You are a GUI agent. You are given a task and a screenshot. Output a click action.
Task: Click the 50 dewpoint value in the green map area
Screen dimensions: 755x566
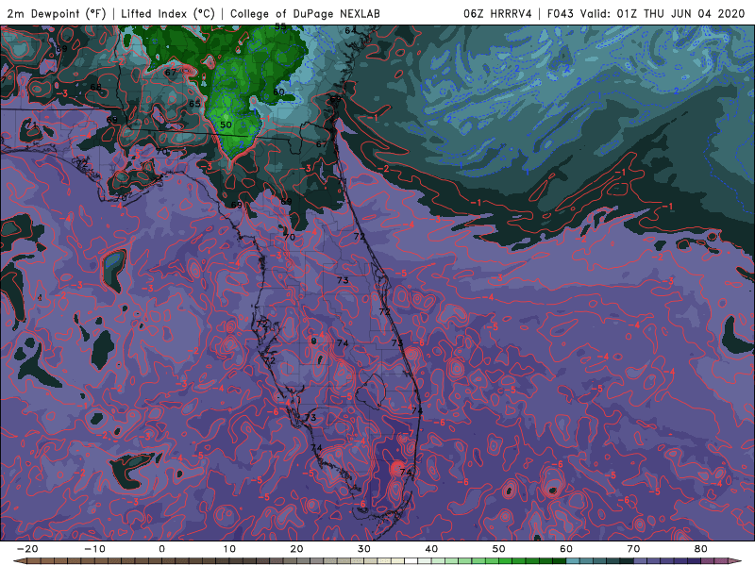coord(226,125)
